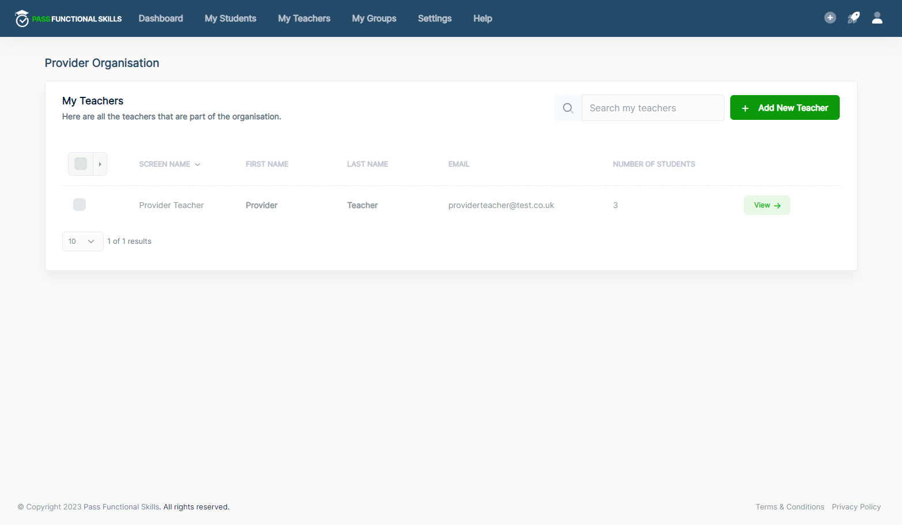
Task: Click Add New Teacher button
Action: pos(784,108)
